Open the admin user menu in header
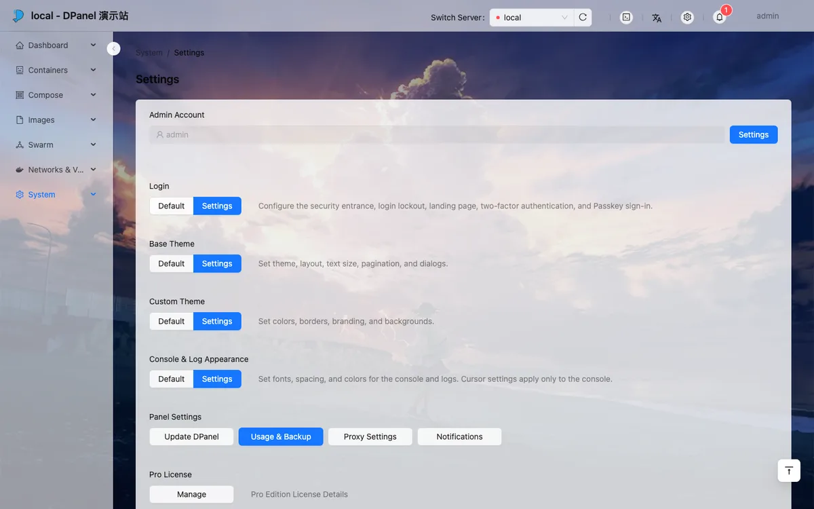814x509 pixels. (767, 16)
